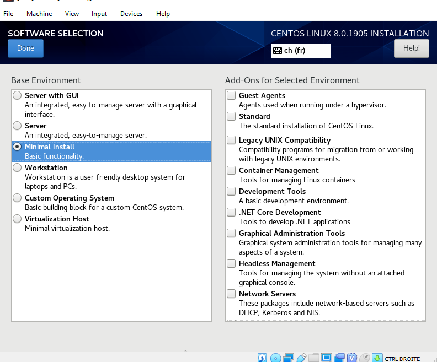Open the Machine menu
This screenshot has height=362, width=437.
[39, 14]
